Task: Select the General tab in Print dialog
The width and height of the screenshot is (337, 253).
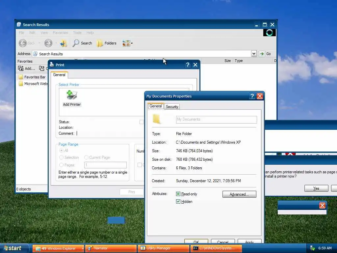Action: (x=59, y=75)
